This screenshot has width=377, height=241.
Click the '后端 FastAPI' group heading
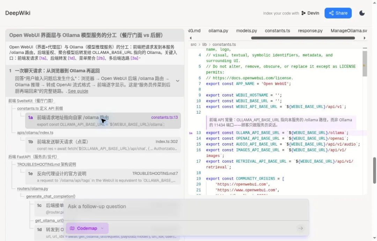pyautogui.click(x=34, y=157)
